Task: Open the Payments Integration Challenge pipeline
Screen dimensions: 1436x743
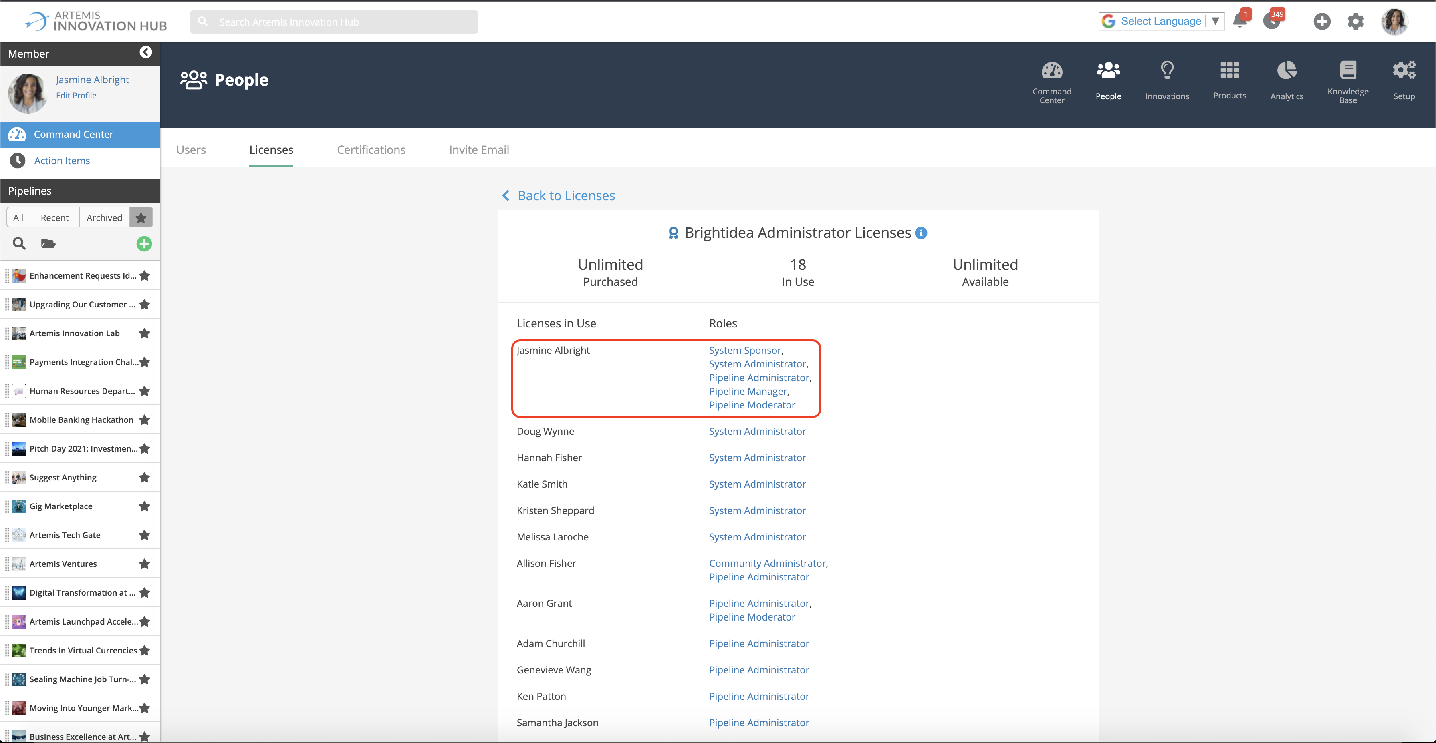Action: 84,362
